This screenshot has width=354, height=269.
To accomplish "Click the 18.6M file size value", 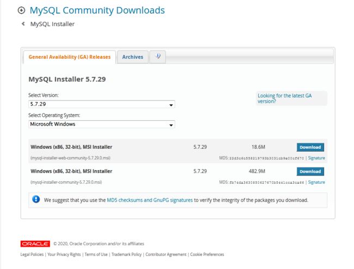I will 258,147.
